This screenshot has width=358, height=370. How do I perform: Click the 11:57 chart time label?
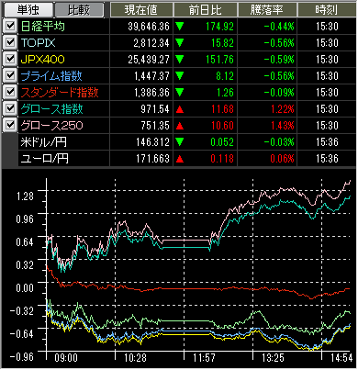204,358
